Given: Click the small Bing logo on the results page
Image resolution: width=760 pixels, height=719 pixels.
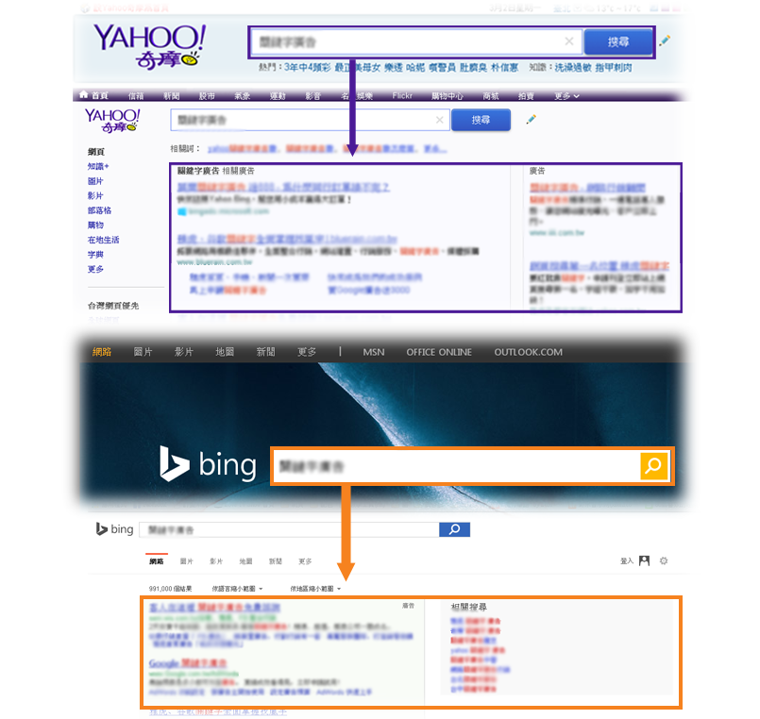Looking at the screenshot, I should [114, 529].
